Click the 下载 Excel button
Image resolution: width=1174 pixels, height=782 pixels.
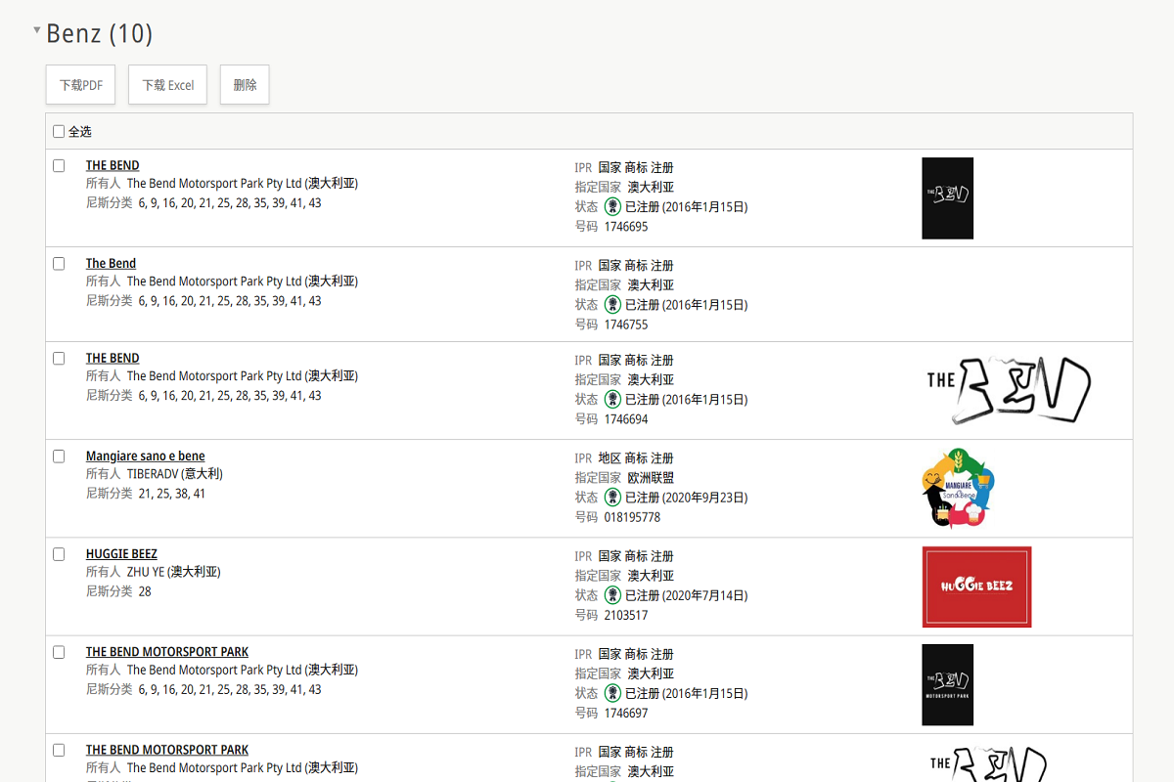click(167, 85)
